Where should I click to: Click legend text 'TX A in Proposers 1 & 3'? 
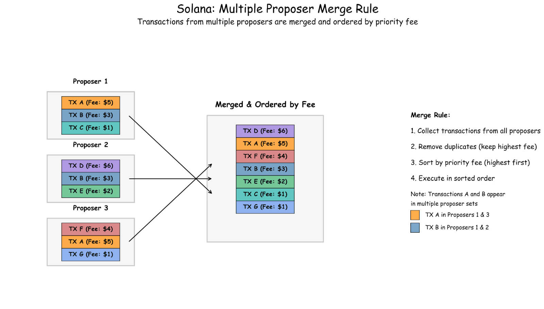point(457,215)
